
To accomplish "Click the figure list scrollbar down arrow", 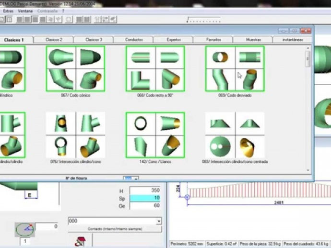I will 308,170.
